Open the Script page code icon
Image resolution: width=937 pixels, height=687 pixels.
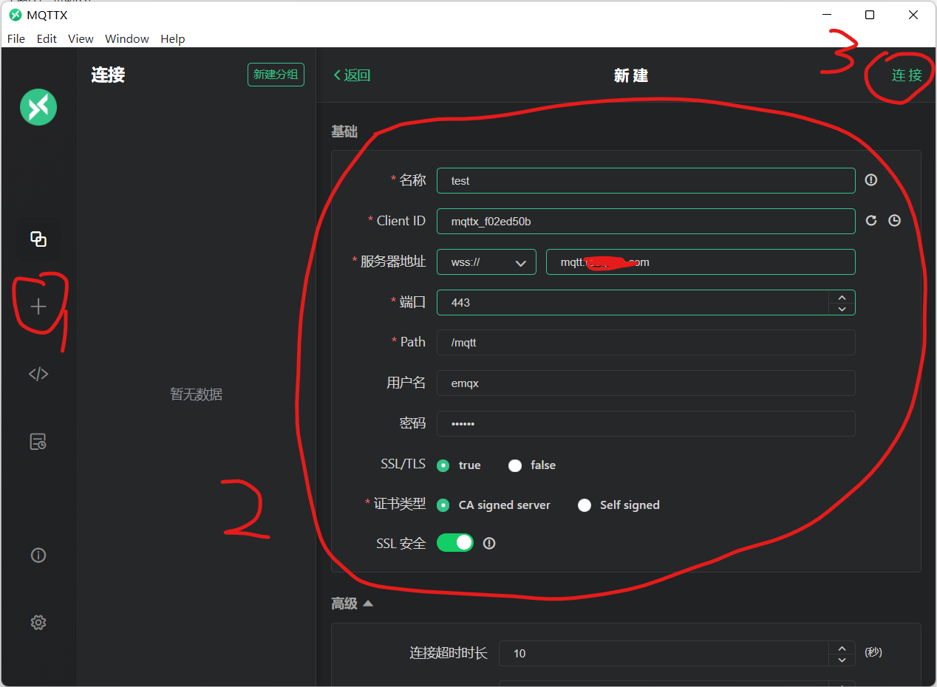pyautogui.click(x=38, y=374)
